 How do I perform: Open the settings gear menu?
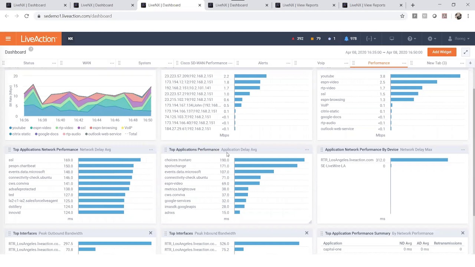click(432, 39)
